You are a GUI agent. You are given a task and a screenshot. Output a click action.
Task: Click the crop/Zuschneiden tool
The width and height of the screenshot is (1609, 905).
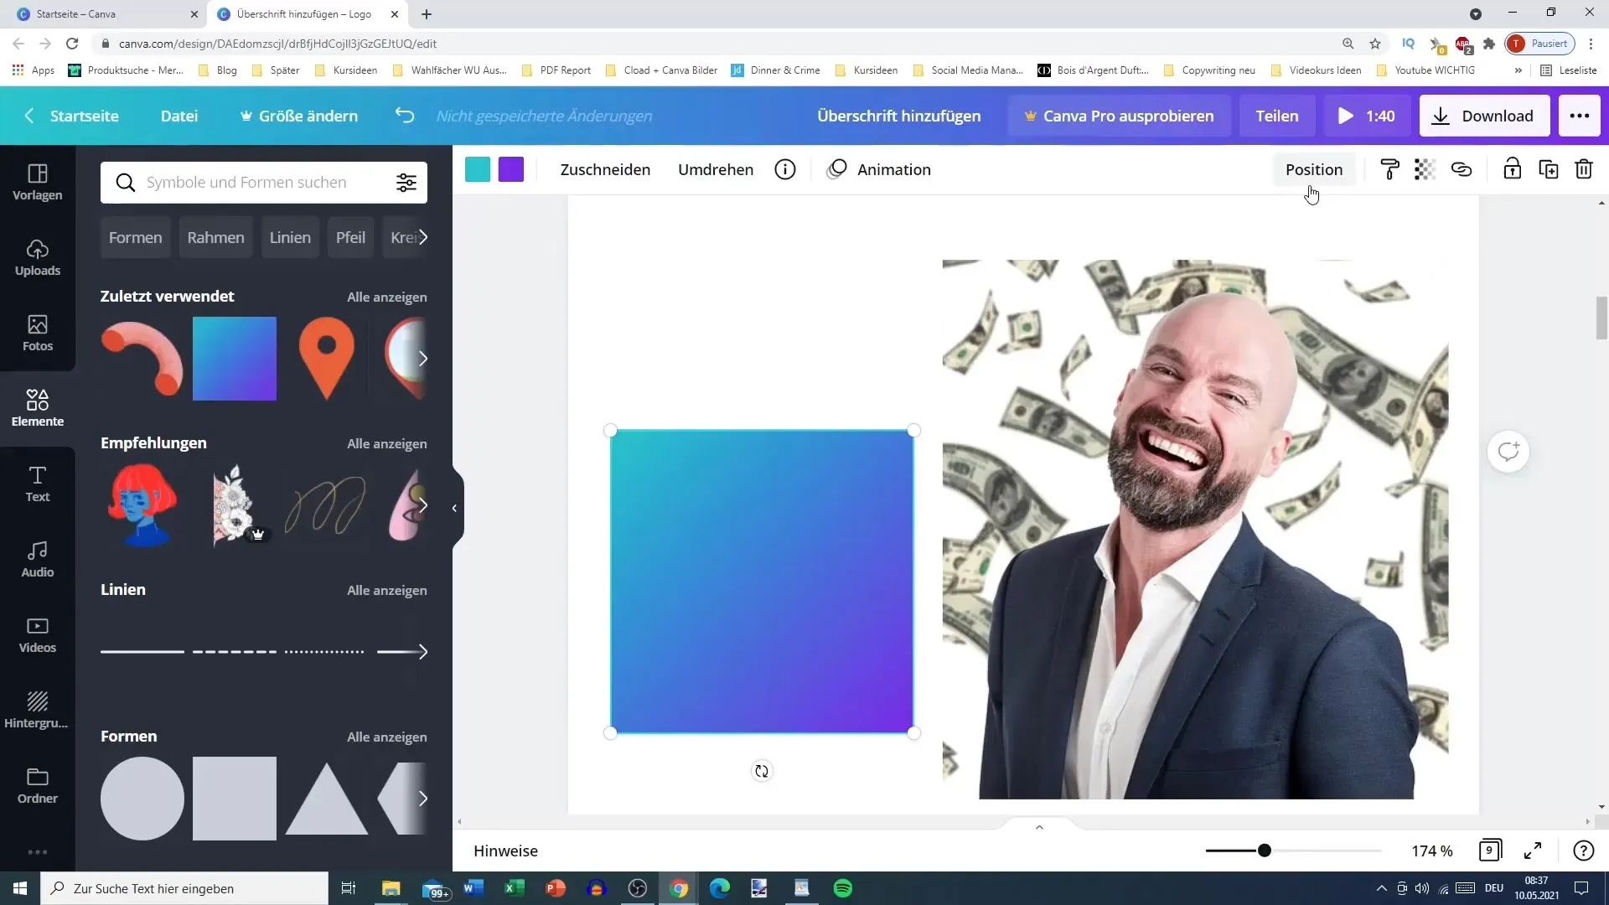[604, 168]
